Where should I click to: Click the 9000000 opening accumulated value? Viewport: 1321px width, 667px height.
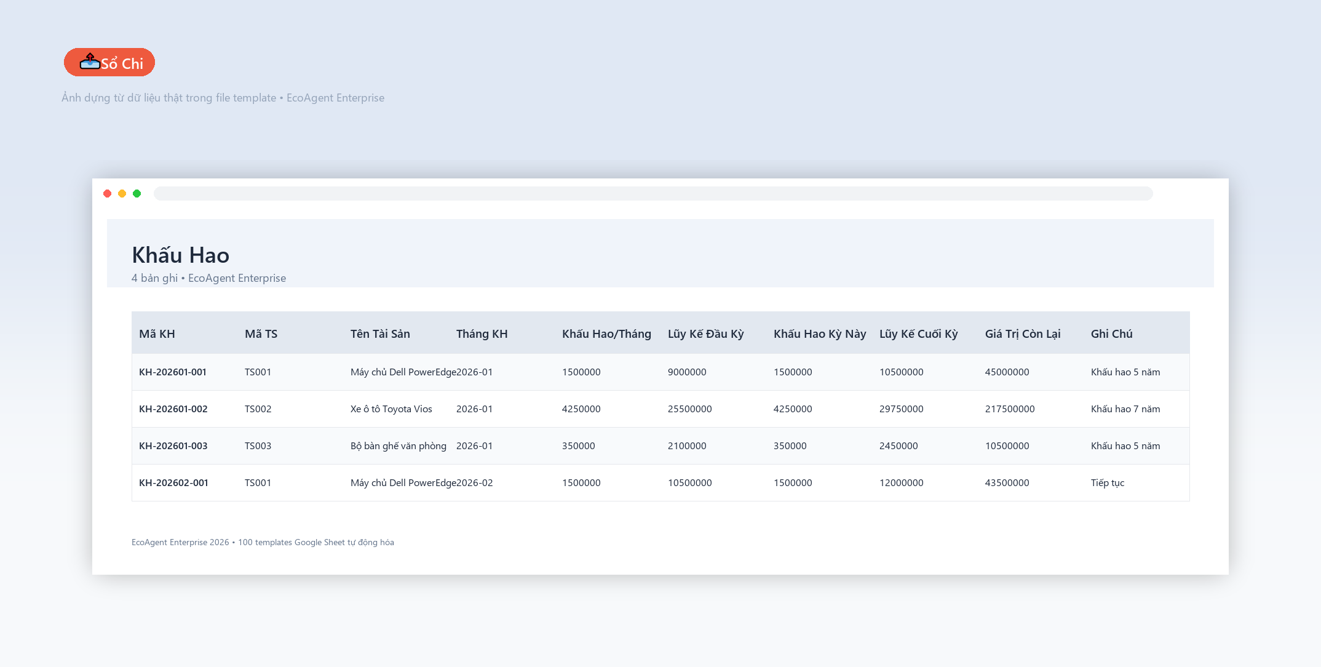coord(687,372)
